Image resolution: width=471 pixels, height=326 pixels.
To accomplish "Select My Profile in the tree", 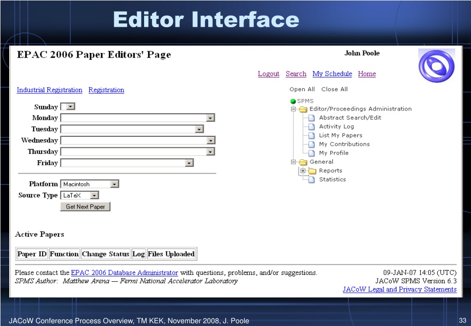I will [x=334, y=153].
